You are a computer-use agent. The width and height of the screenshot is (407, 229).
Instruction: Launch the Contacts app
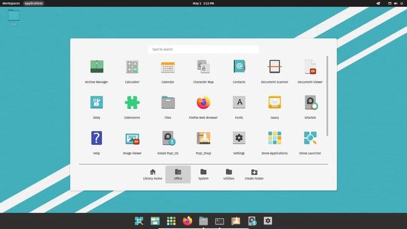click(239, 71)
